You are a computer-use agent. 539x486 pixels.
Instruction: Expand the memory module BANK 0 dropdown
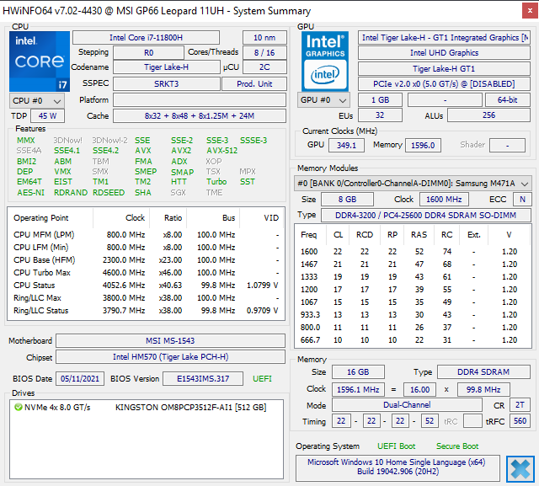524,184
